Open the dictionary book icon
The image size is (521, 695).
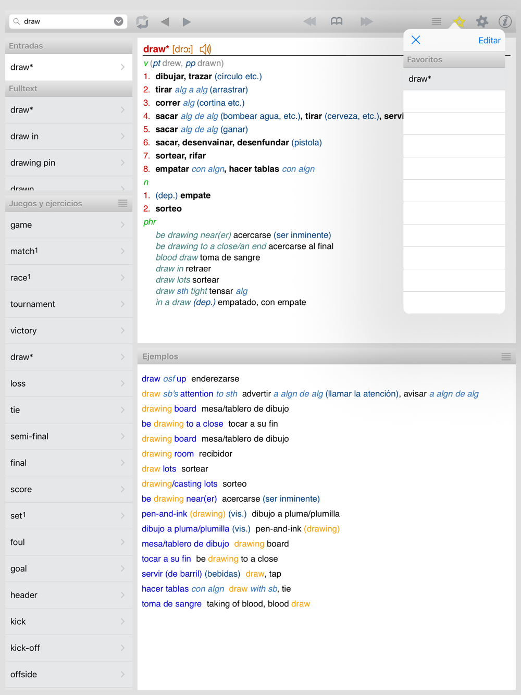[337, 21]
